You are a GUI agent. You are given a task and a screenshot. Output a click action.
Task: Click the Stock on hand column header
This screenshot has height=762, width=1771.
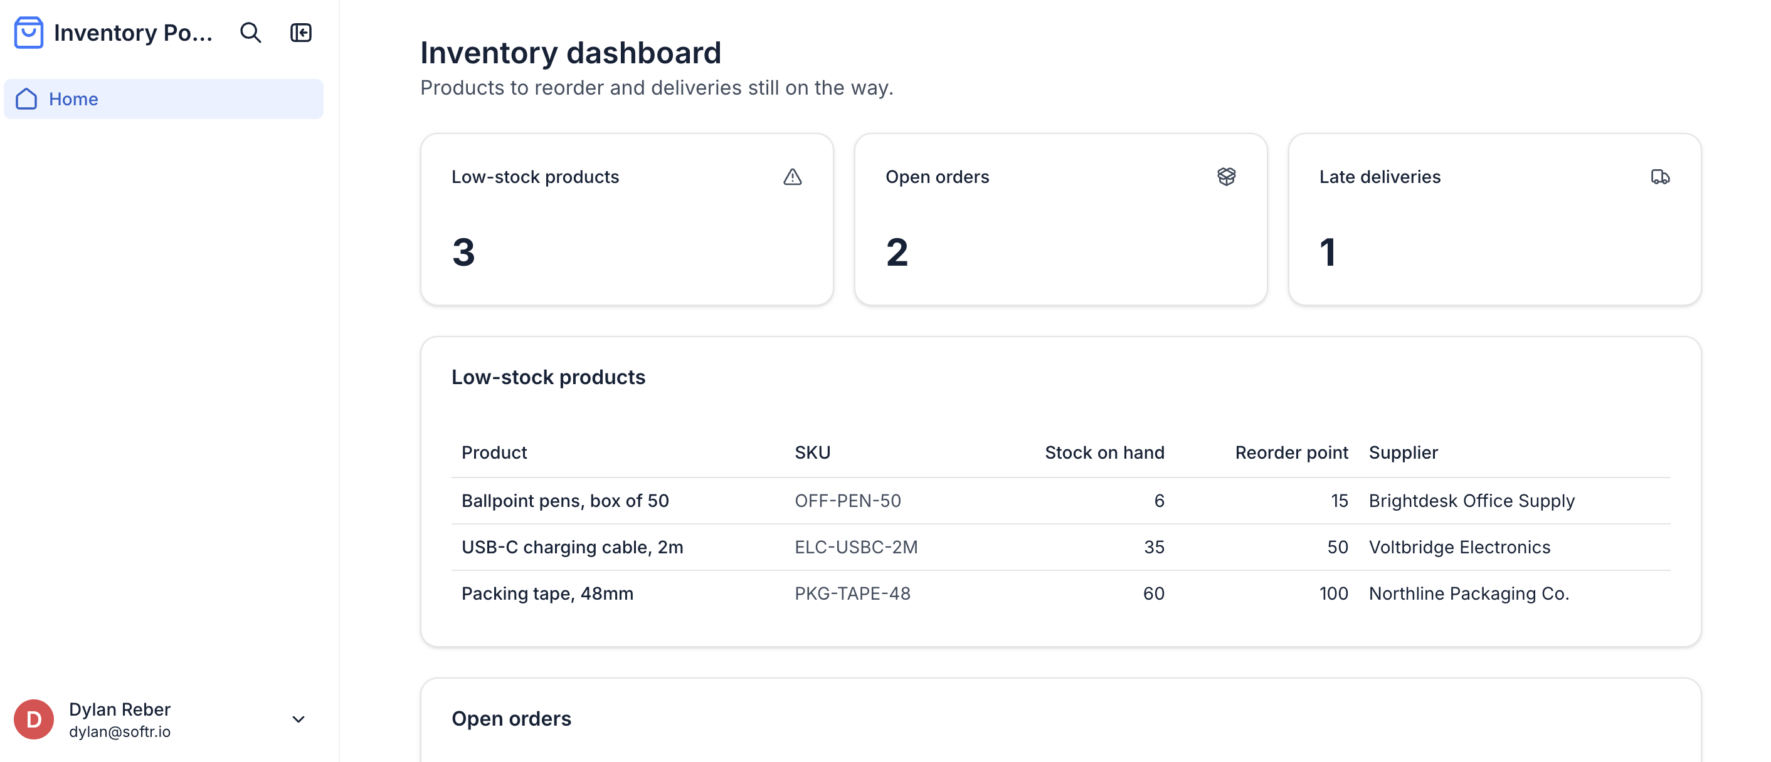(x=1104, y=452)
